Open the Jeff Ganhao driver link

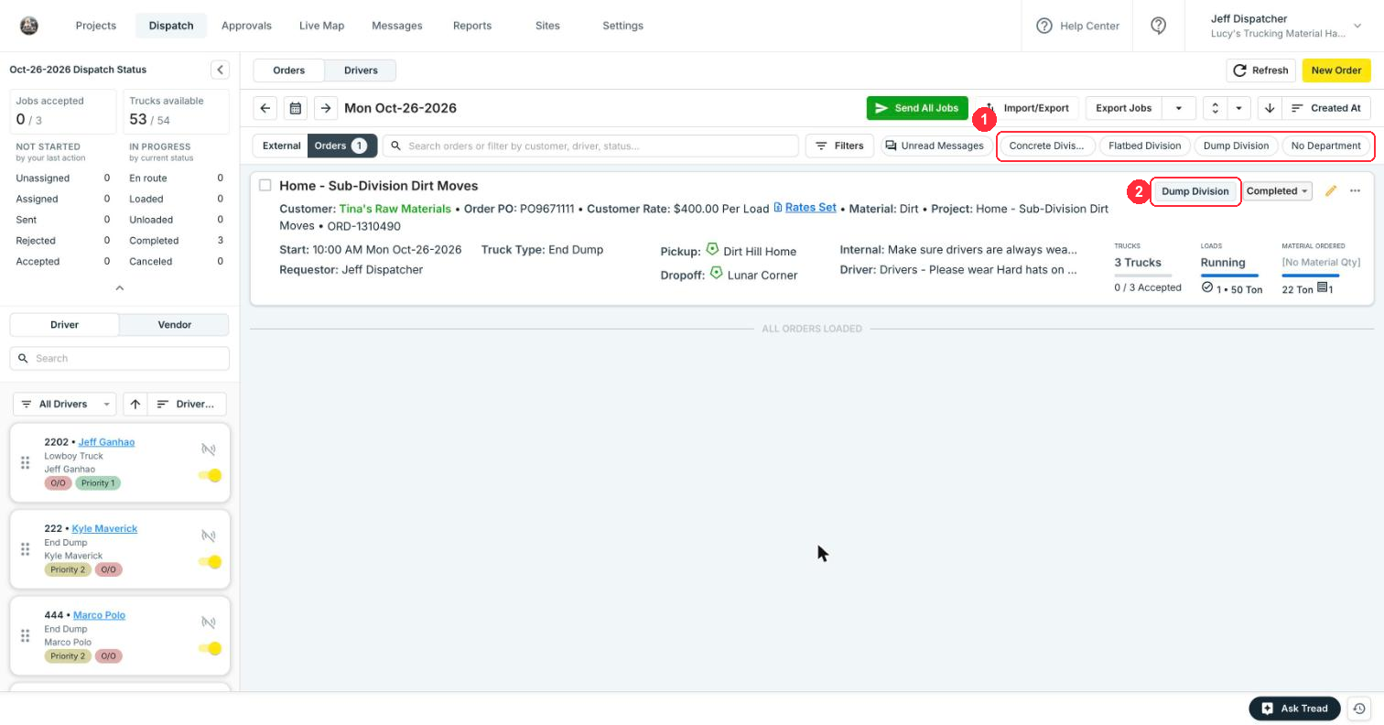106,442
